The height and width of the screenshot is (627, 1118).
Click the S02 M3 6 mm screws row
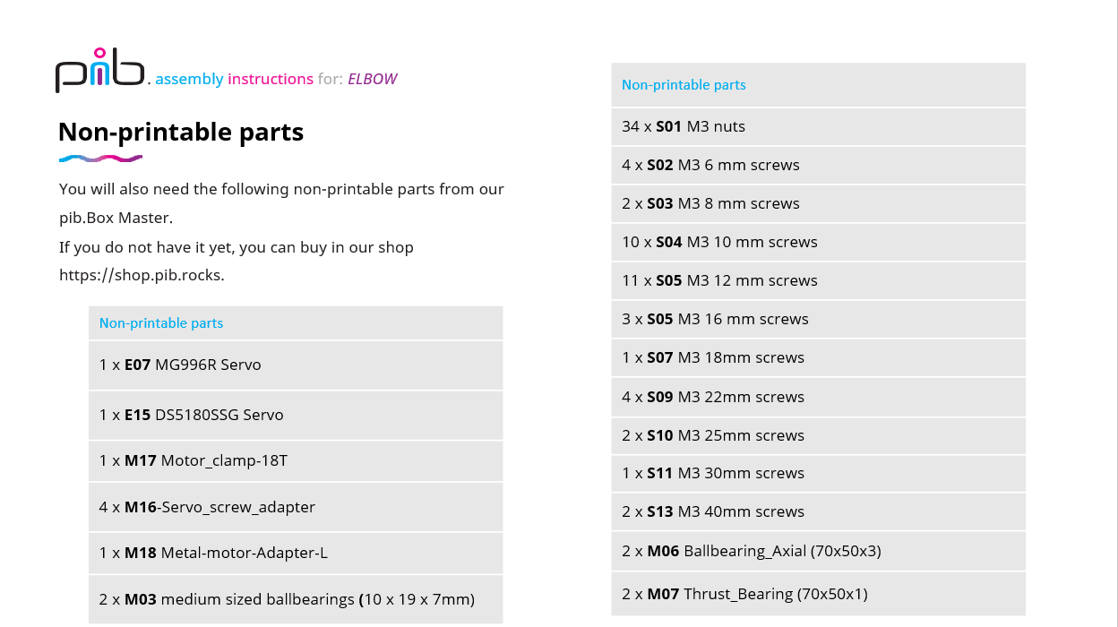[817, 166]
